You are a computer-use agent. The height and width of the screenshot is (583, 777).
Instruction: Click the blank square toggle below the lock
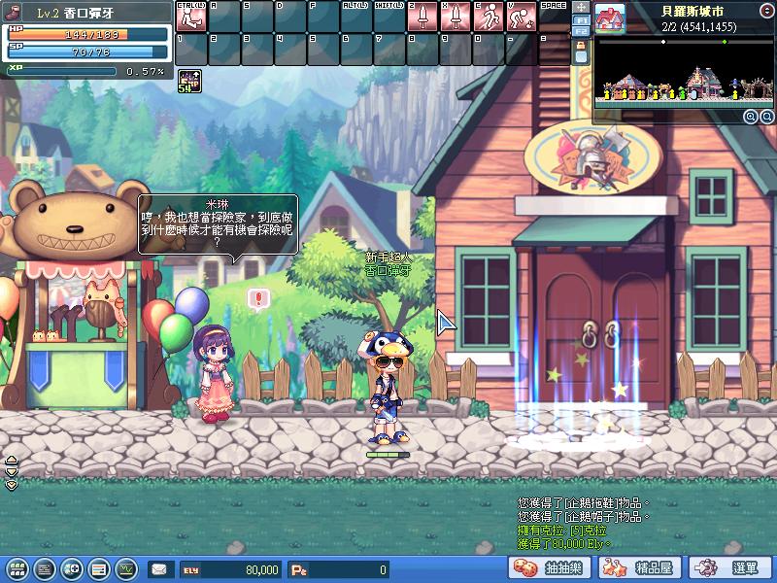581,57
